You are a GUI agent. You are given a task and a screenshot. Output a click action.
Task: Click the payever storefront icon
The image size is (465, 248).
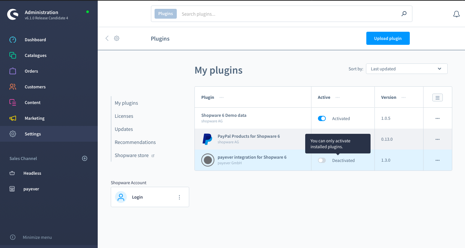(12, 189)
